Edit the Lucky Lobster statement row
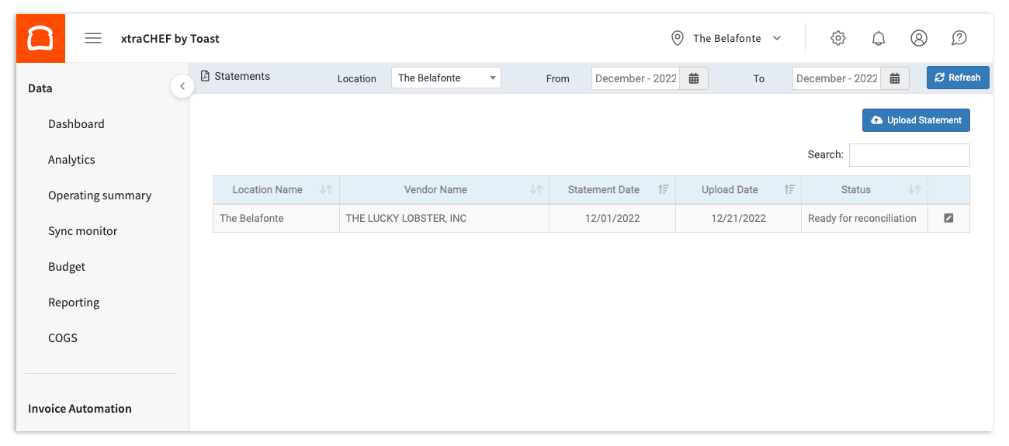The height and width of the screenshot is (446, 1009). pos(948,219)
